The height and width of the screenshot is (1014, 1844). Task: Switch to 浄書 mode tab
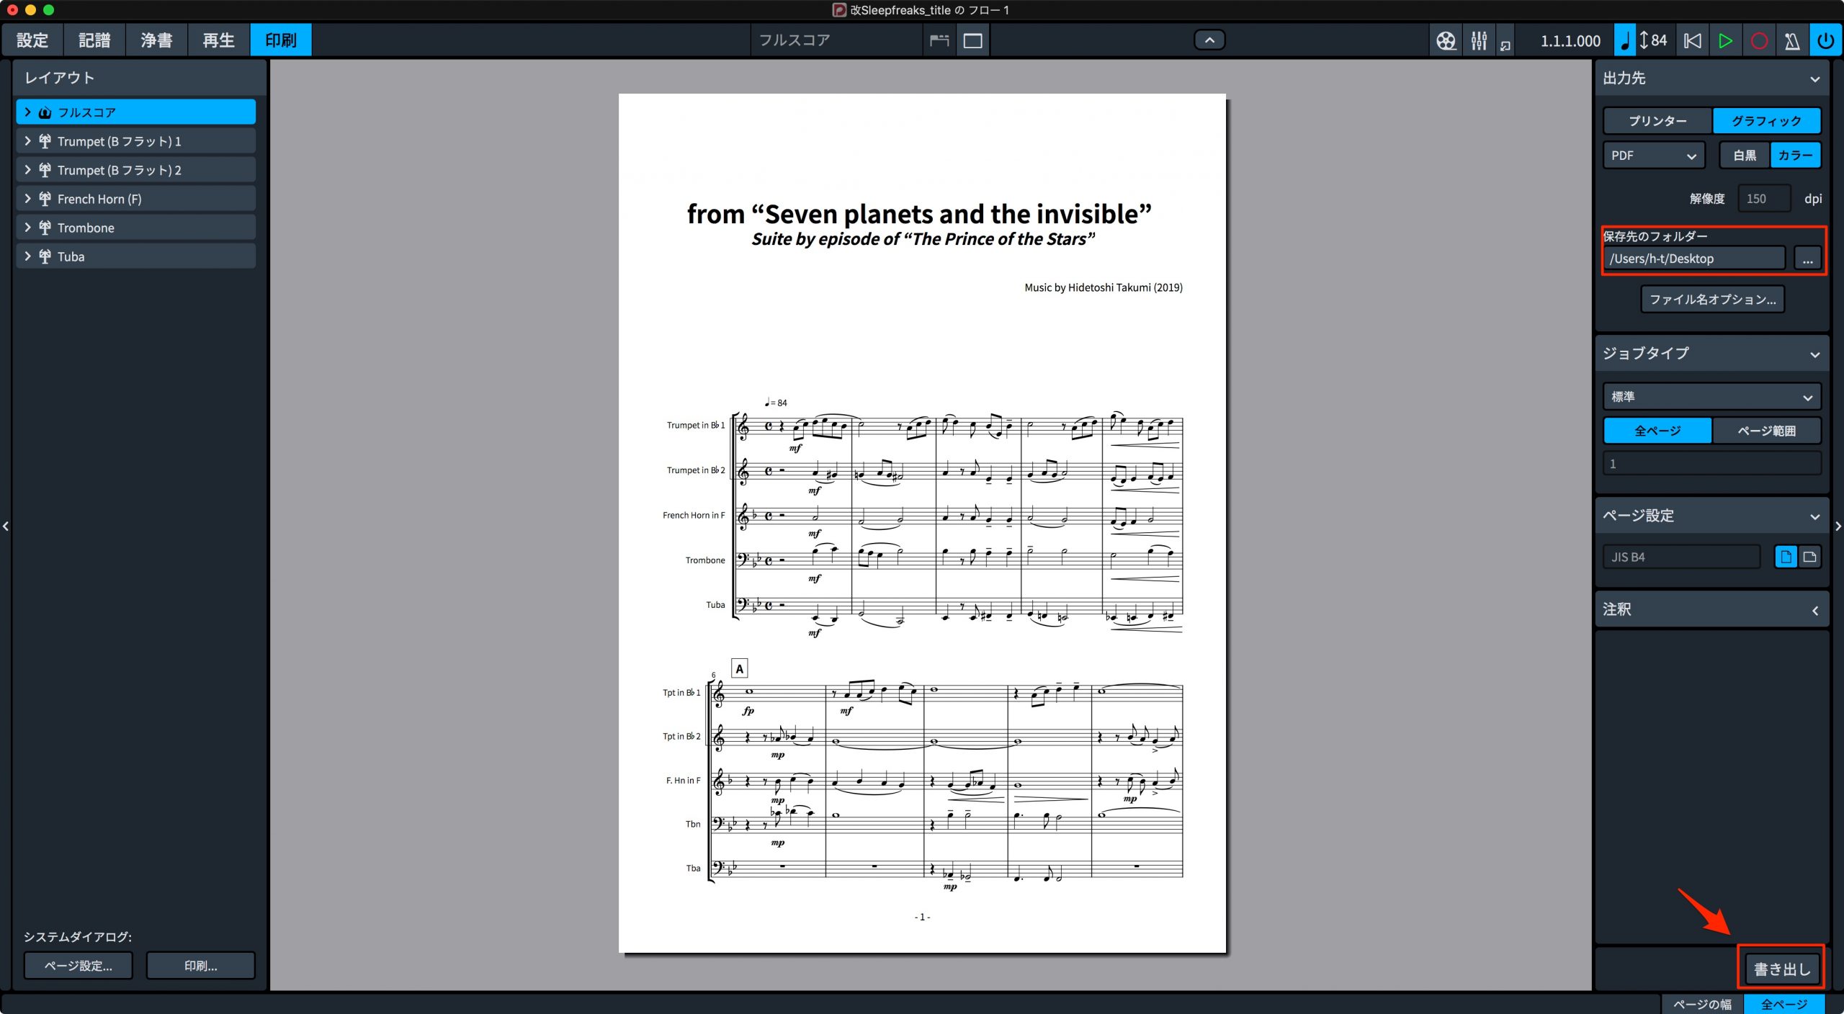tap(156, 40)
